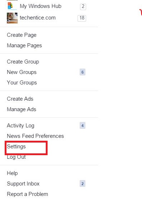
Task: Open the Support Inbox
Action: tap(23, 184)
